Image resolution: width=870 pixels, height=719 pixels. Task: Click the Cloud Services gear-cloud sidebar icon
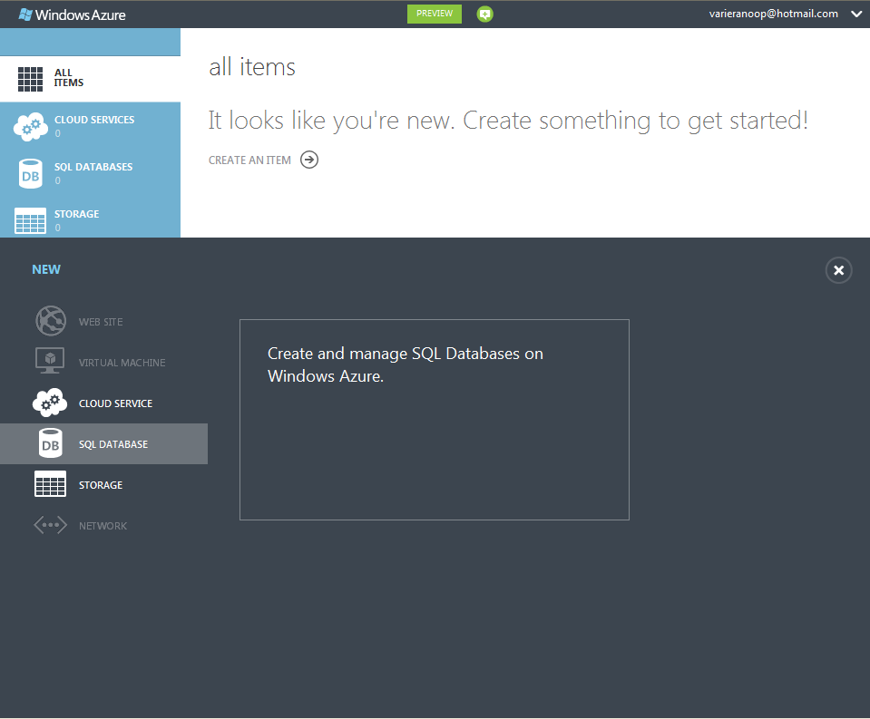click(31, 126)
